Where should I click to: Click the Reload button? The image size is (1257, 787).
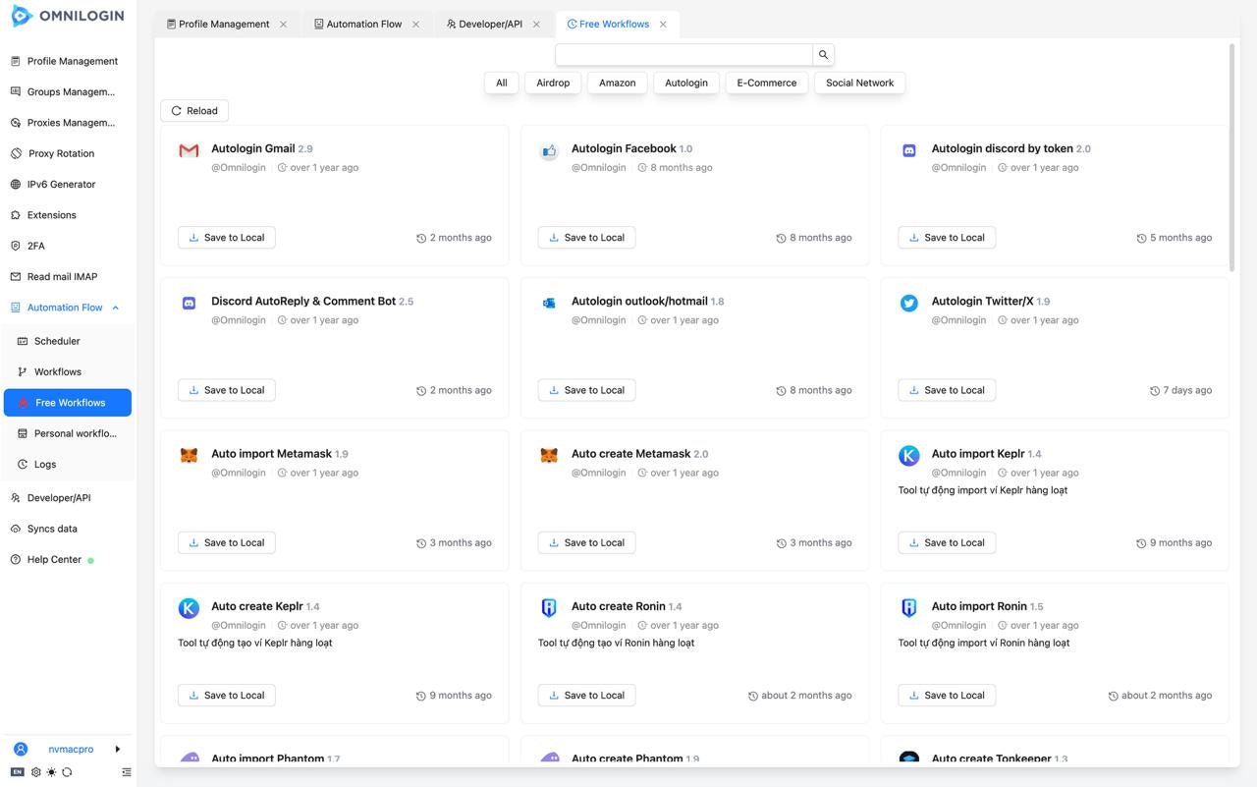194,111
